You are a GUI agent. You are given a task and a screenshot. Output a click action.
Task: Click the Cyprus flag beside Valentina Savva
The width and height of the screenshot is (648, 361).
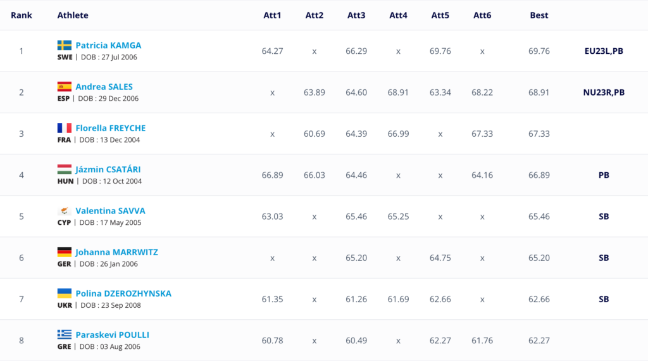64,211
